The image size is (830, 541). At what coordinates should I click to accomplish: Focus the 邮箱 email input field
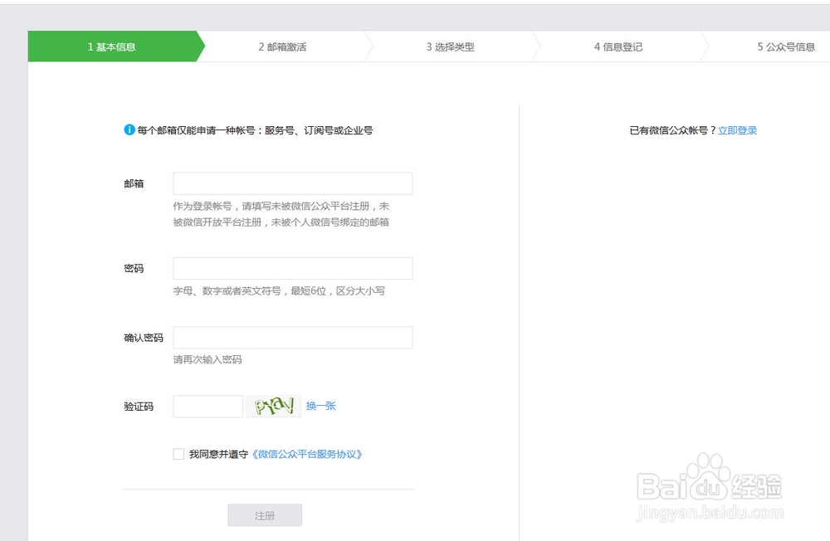[x=293, y=183]
